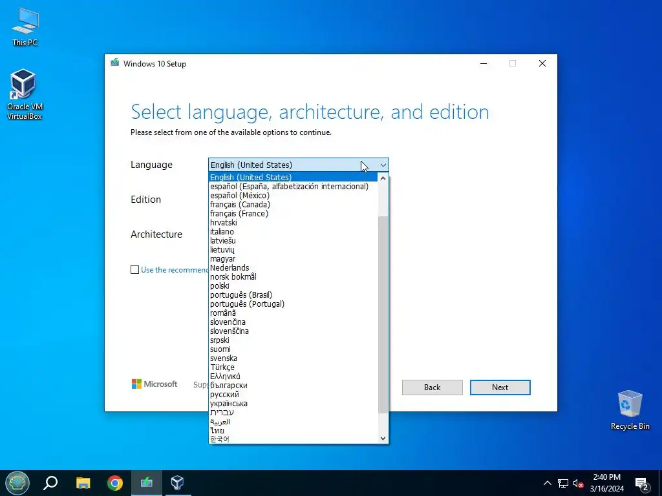Select español (España, alfabetización internacional)
Image resolution: width=662 pixels, height=496 pixels.
coord(294,187)
